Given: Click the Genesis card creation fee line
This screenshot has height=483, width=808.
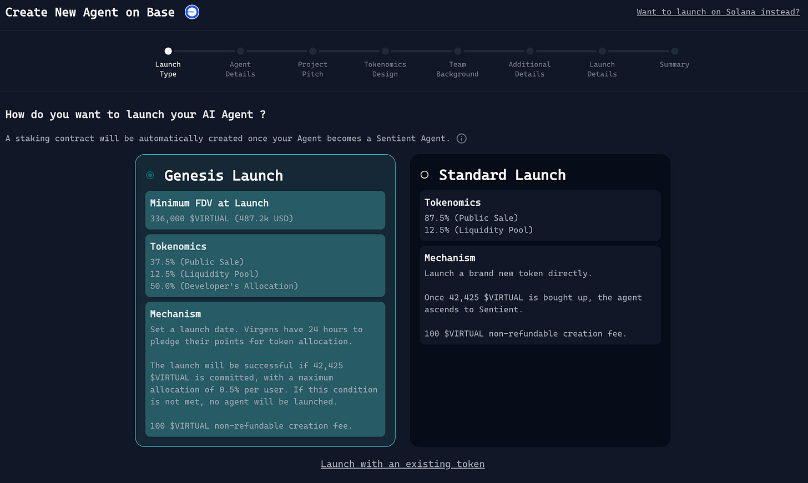Looking at the screenshot, I should (x=251, y=426).
